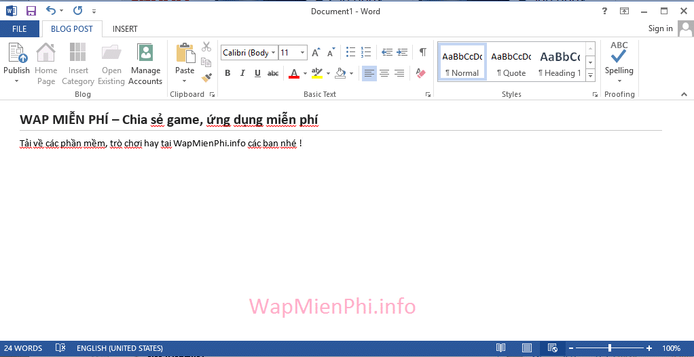Screen dimensions: 694x357
Task: Click the blog post title text
Action: [170, 120]
